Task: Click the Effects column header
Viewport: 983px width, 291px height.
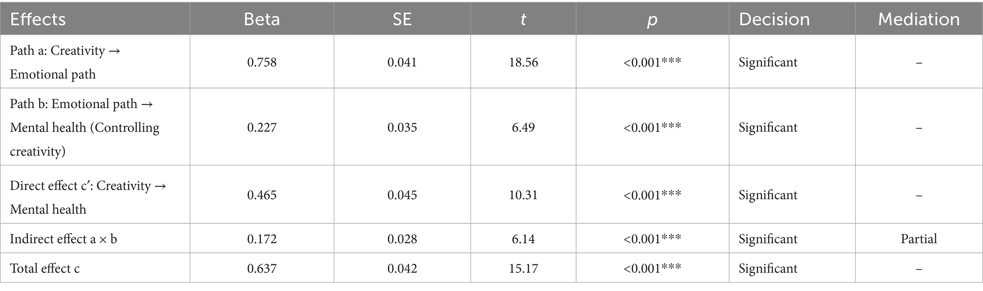Action: click(x=38, y=19)
